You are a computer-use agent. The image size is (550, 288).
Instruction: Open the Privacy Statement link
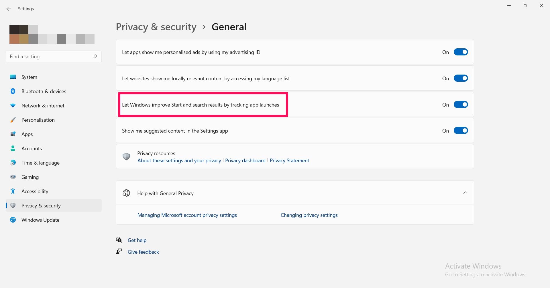coord(289,161)
